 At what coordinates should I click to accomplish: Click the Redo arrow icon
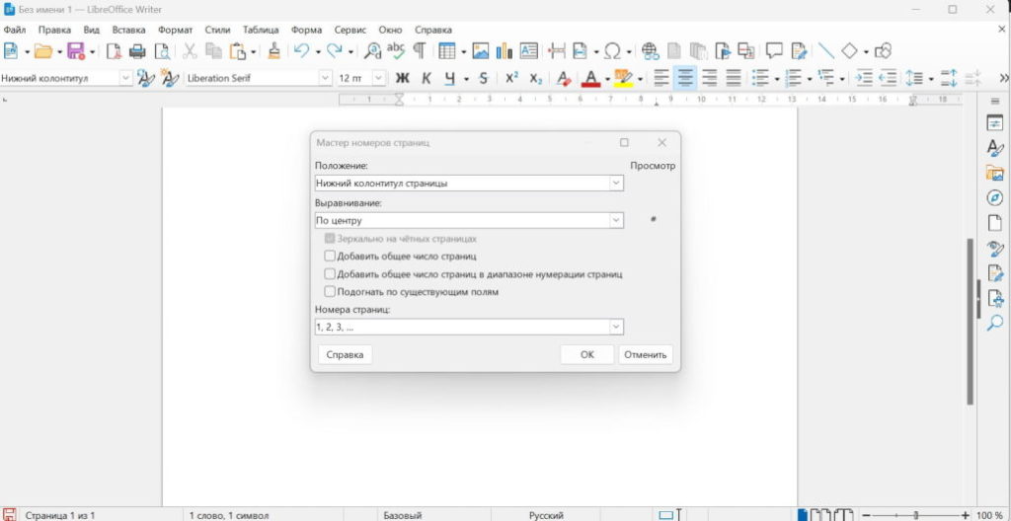click(334, 51)
